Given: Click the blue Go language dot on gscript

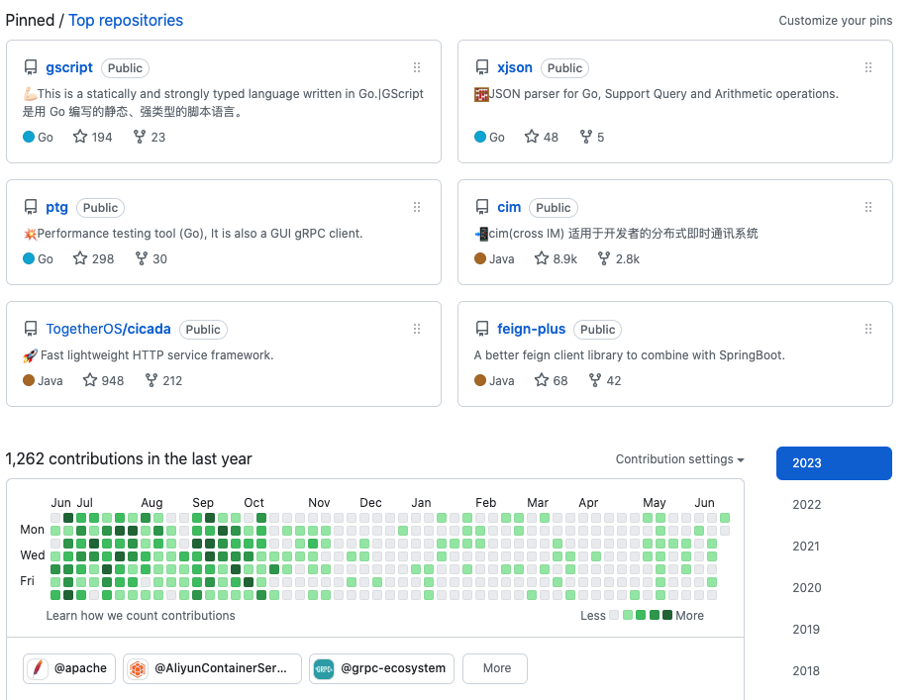Looking at the screenshot, I should click(29, 137).
